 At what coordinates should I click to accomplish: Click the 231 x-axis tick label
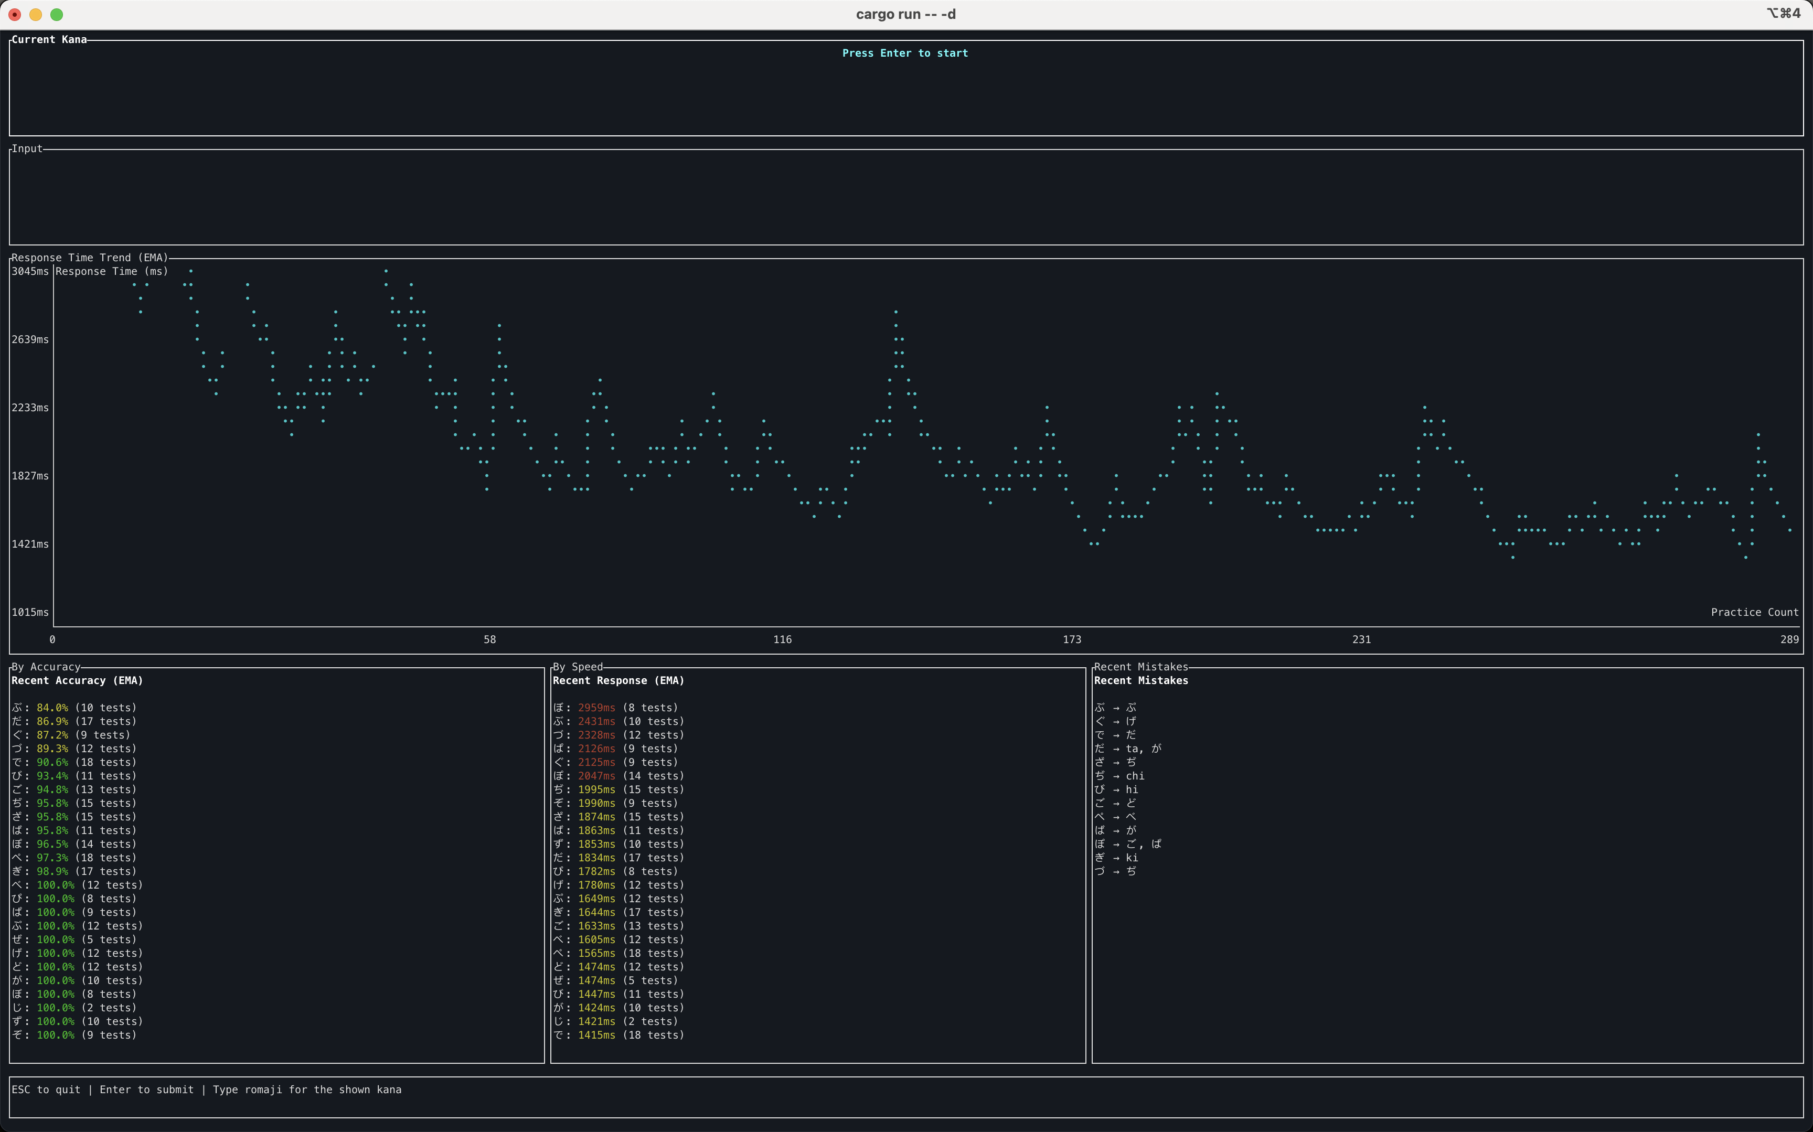(1362, 639)
